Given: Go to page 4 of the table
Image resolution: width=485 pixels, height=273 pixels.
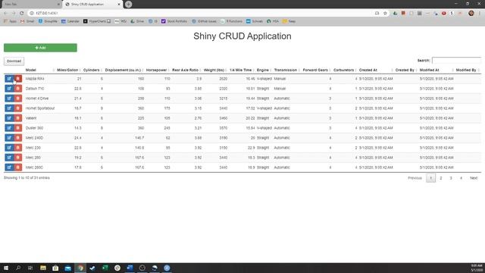Looking at the screenshot, I should [461, 178].
